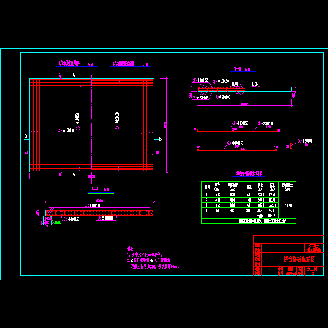Click section cut marker A below the plan
Viewport: 328px width, 328px height.
(74, 175)
